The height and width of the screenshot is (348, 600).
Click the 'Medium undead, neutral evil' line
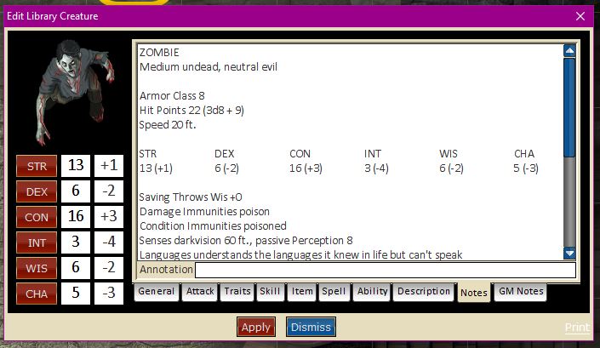pyautogui.click(x=209, y=67)
